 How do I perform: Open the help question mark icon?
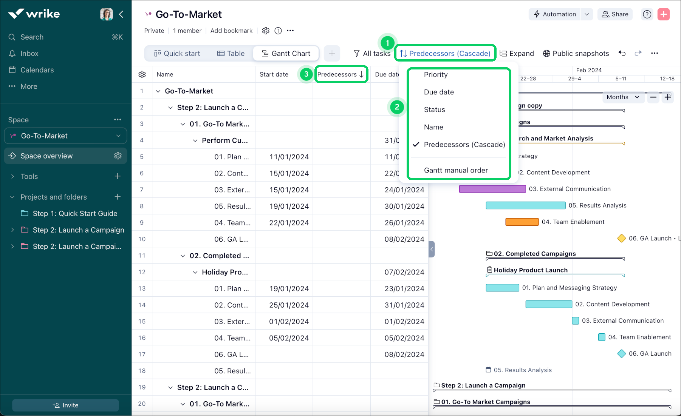(x=647, y=14)
